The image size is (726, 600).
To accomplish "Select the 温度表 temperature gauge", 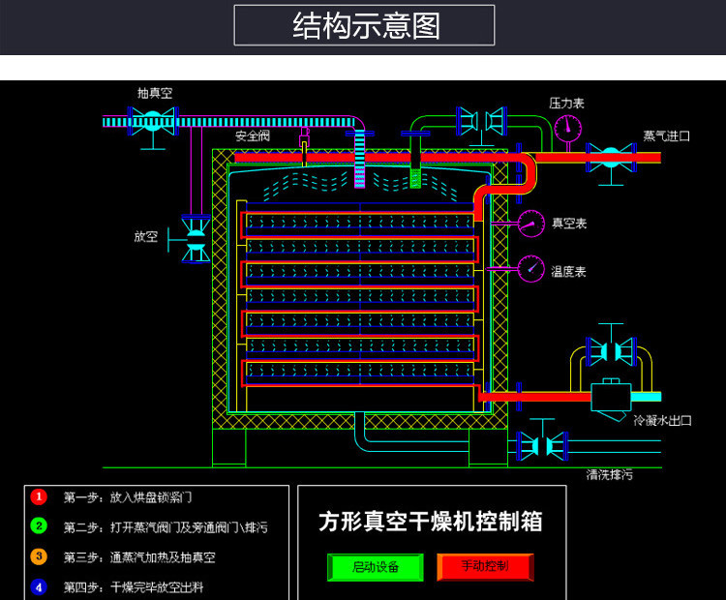I will [x=530, y=268].
